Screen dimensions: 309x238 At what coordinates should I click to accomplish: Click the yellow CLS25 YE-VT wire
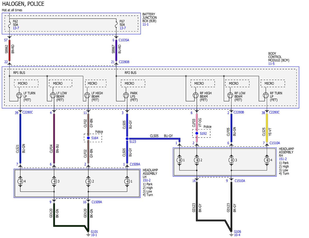coord(267,128)
